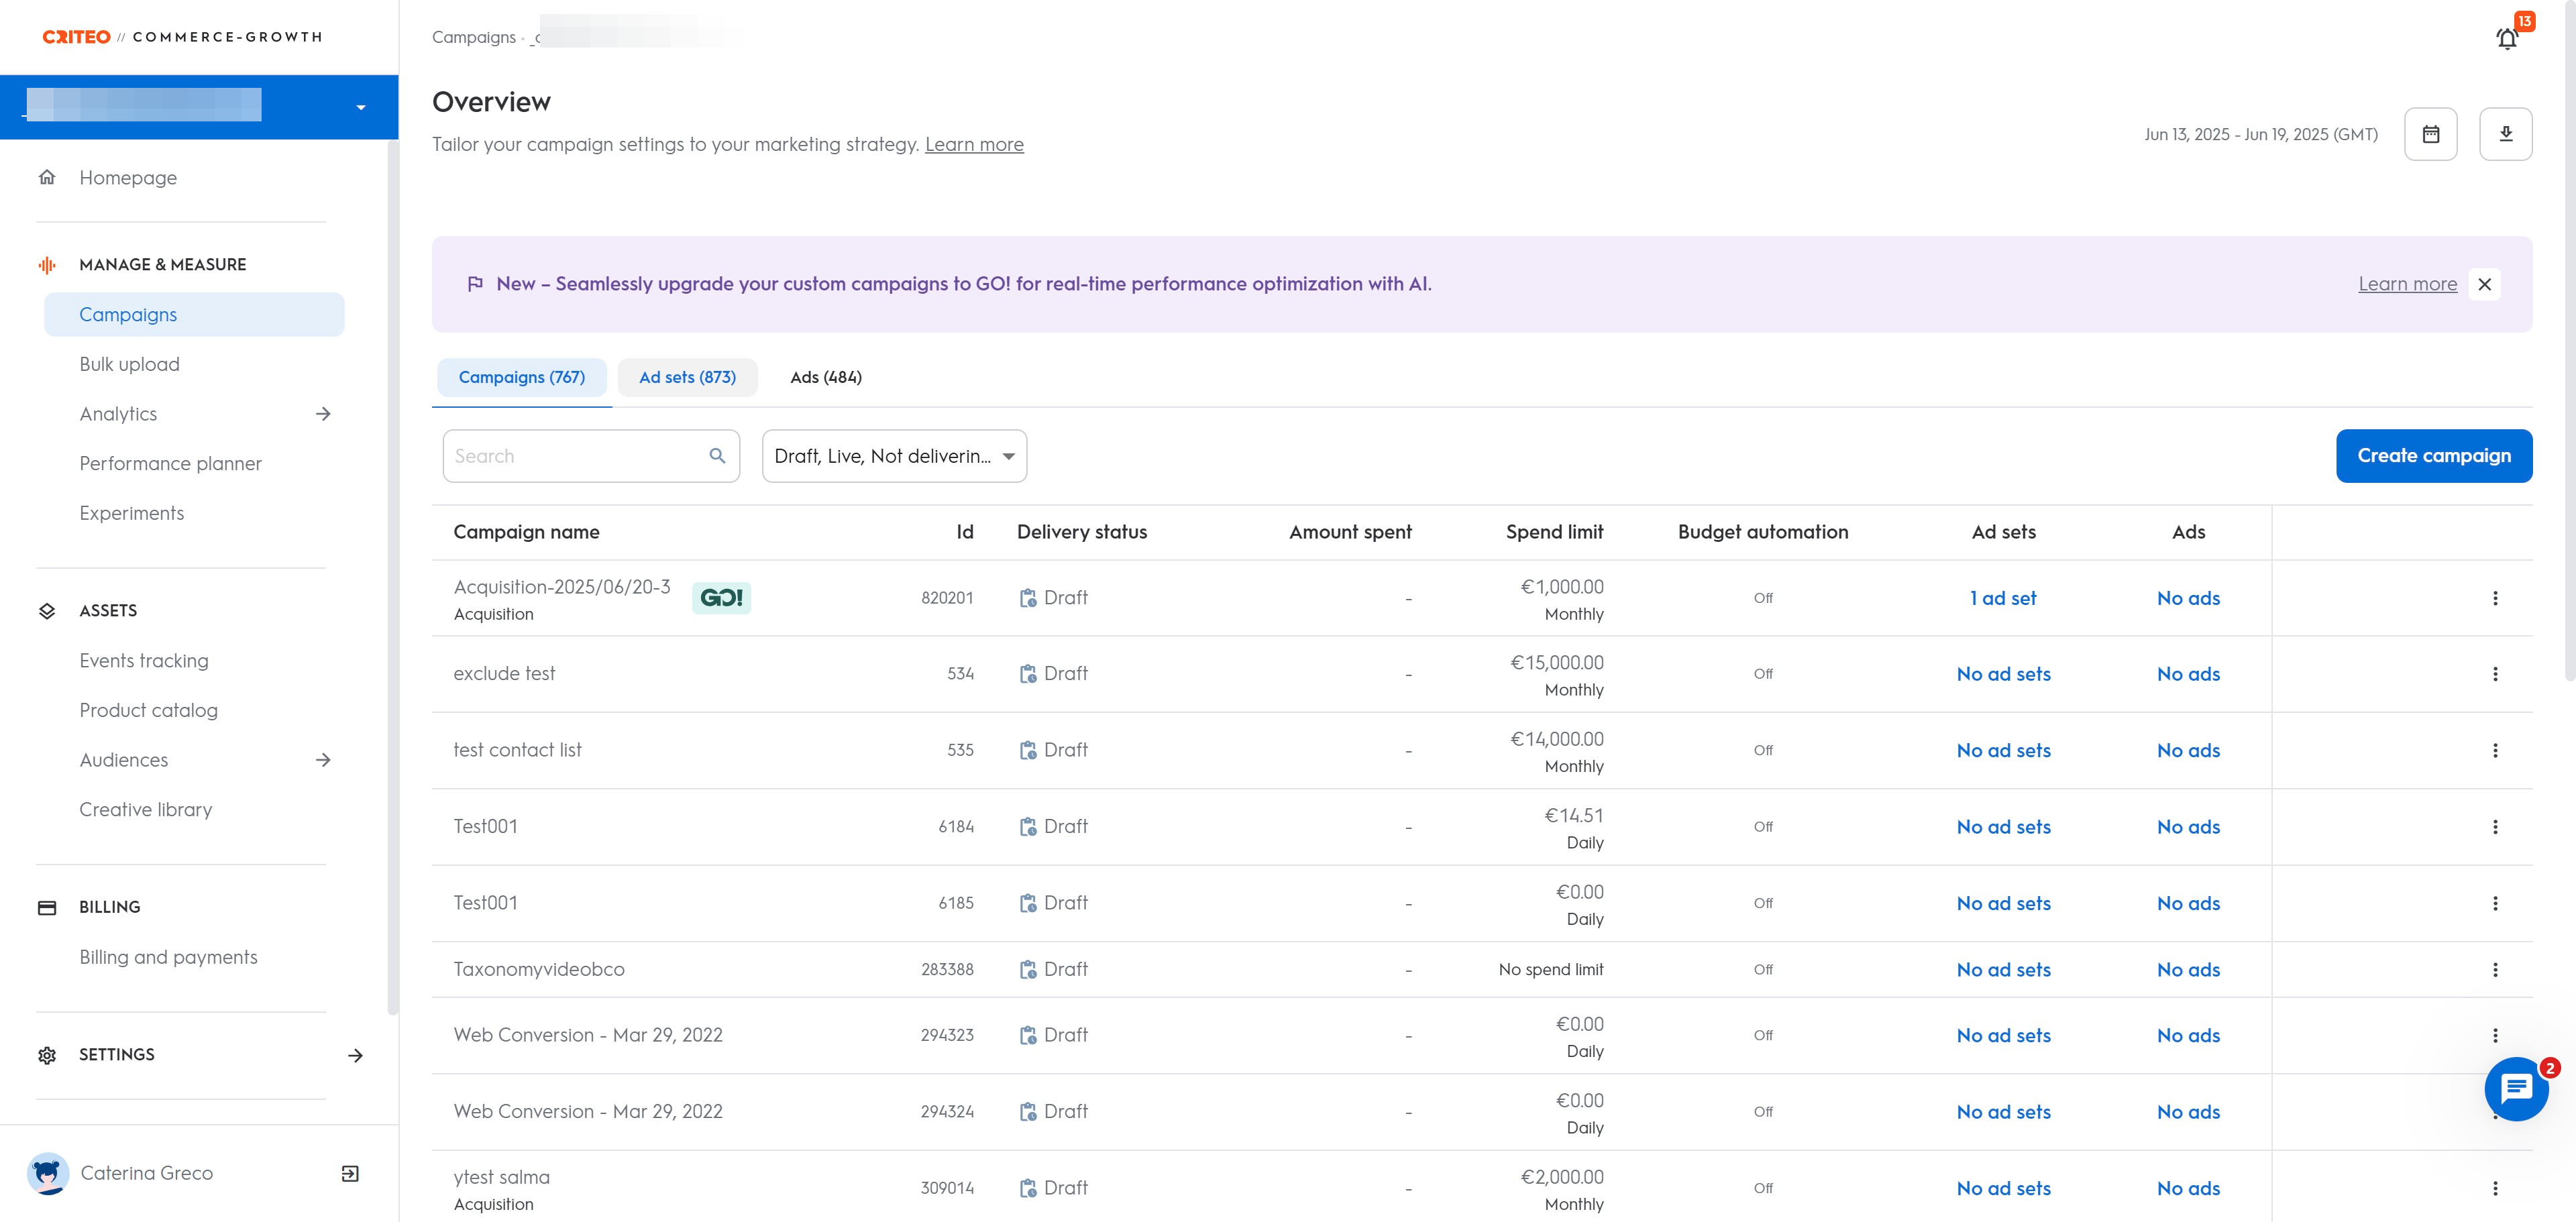Open the three-dot menu for Taxonomyvideobco row
2576x1222 pixels.
point(2494,970)
